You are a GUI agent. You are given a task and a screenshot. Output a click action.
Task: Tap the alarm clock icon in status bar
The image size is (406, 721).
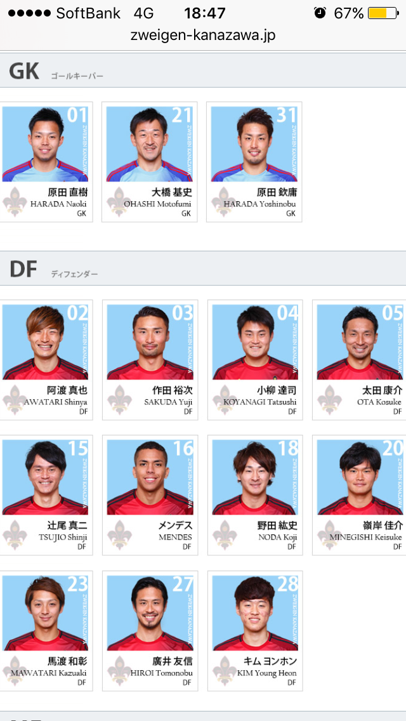320,13
